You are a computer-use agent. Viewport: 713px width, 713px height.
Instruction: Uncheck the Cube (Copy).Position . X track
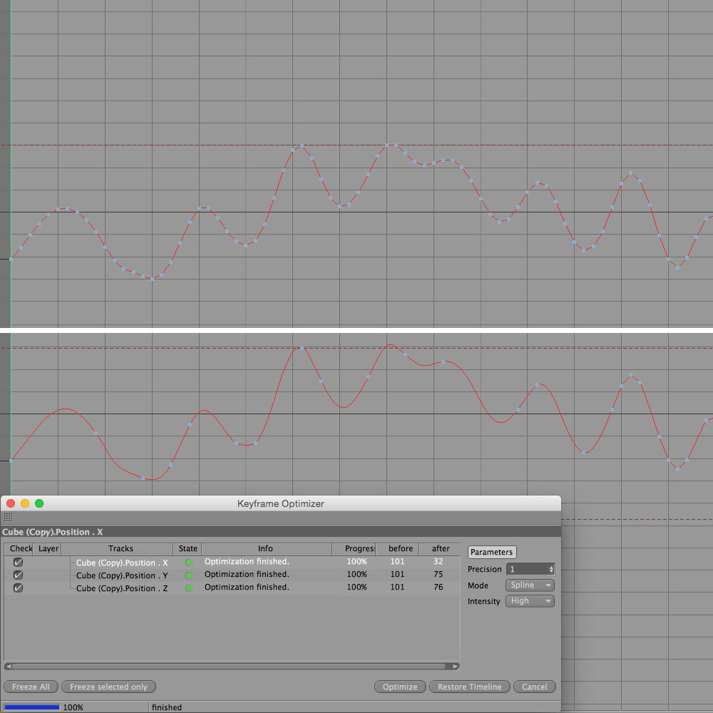coord(19,563)
